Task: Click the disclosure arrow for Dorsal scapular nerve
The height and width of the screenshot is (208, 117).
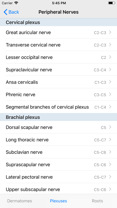Action: 110,127
